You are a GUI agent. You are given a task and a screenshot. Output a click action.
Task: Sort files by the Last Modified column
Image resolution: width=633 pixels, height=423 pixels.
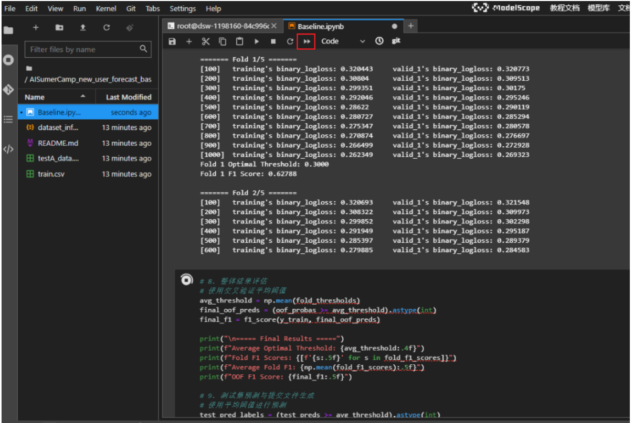(128, 97)
